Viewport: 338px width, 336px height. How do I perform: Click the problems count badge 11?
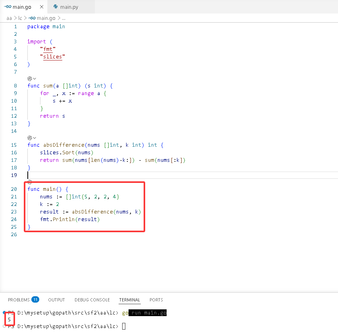pyautogui.click(x=35, y=300)
